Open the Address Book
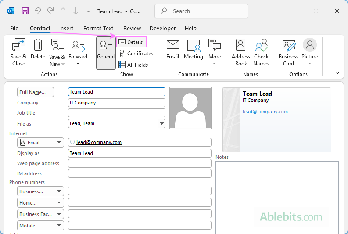348x234 pixels. coord(241,52)
